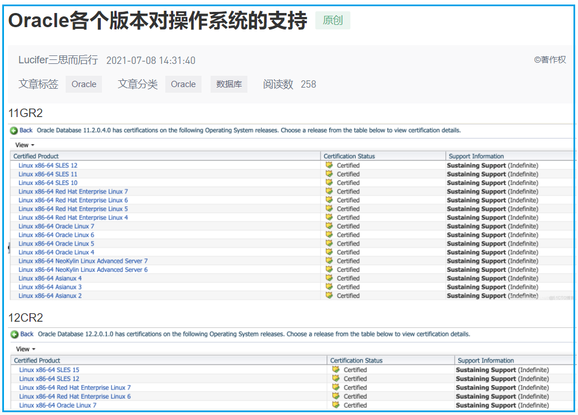Click Sustaining Support text in Oracle Linux 7 row of 11GR2 table
This screenshot has height=415, width=578.
click(x=476, y=226)
